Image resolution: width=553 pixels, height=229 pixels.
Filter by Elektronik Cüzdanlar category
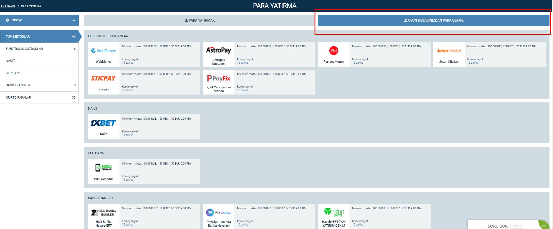pos(39,49)
